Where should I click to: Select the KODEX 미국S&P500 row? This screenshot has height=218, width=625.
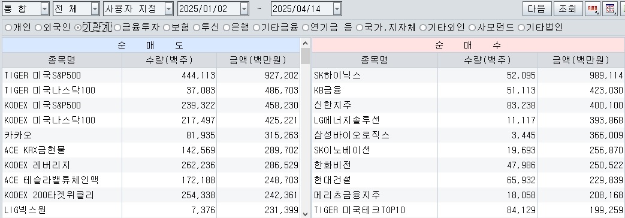[x=151, y=105]
